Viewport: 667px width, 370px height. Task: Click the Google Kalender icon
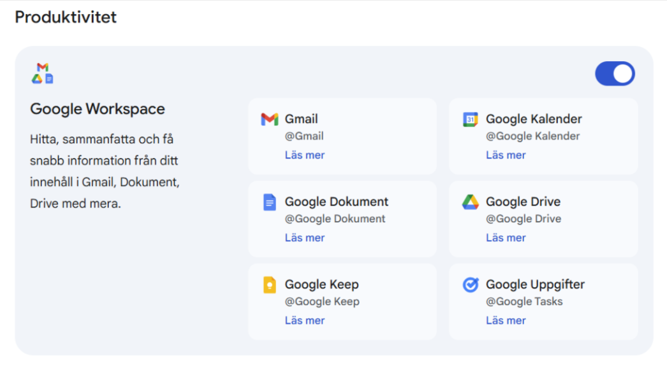tap(470, 120)
